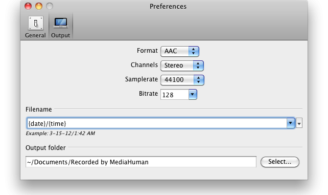
Task: Click the Output tab label
Action: (60, 35)
